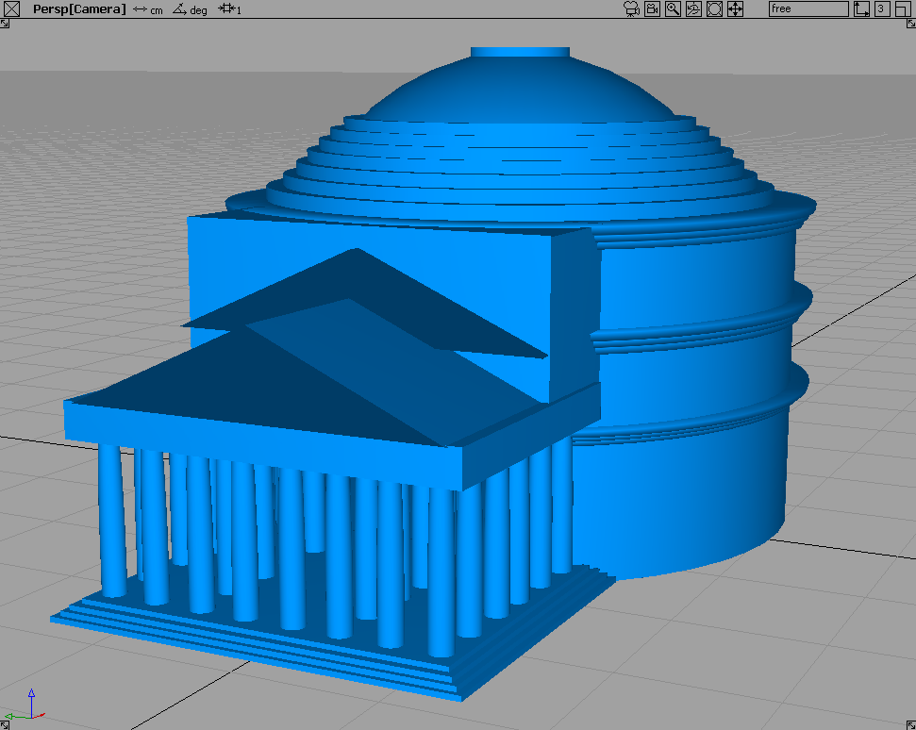The width and height of the screenshot is (916, 730).
Task: Click the top-left viewport resize corner handle
Action: 5,24
